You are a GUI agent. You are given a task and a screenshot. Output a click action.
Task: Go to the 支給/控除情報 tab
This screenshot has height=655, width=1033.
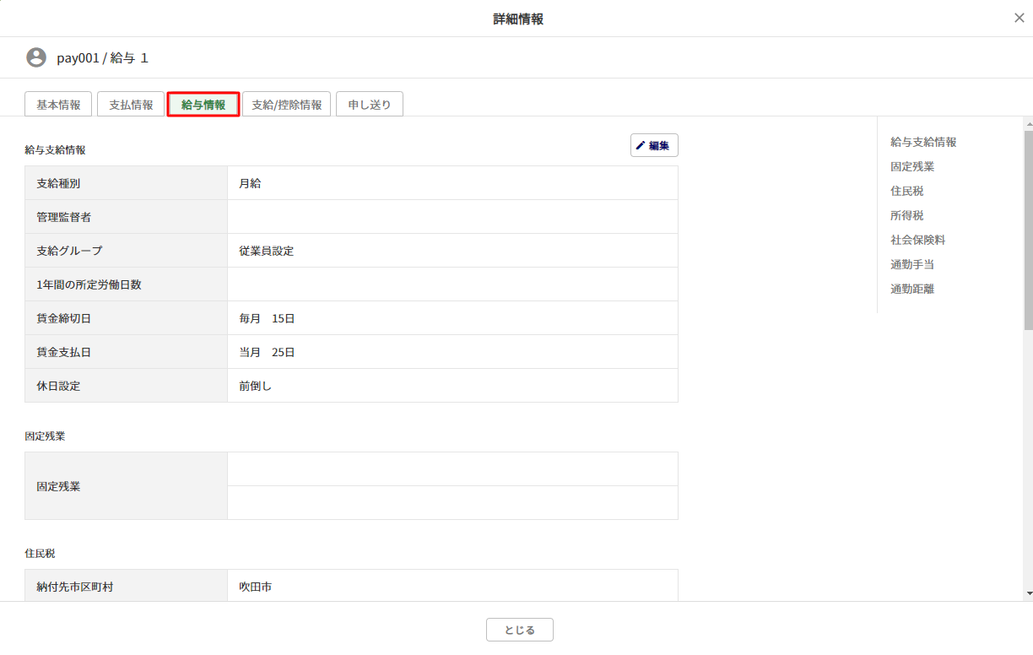(x=287, y=105)
